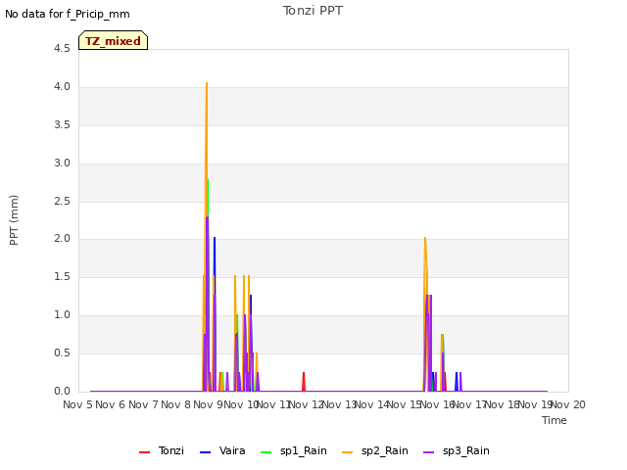The width and height of the screenshot is (627, 470).
Task: Click the green sp1_Rain legend color marker
Action: [265, 452]
